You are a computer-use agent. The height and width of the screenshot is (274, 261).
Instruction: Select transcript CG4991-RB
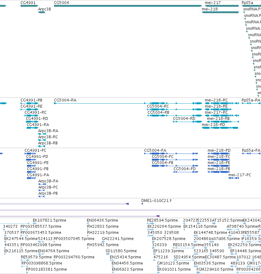(29, 103)
